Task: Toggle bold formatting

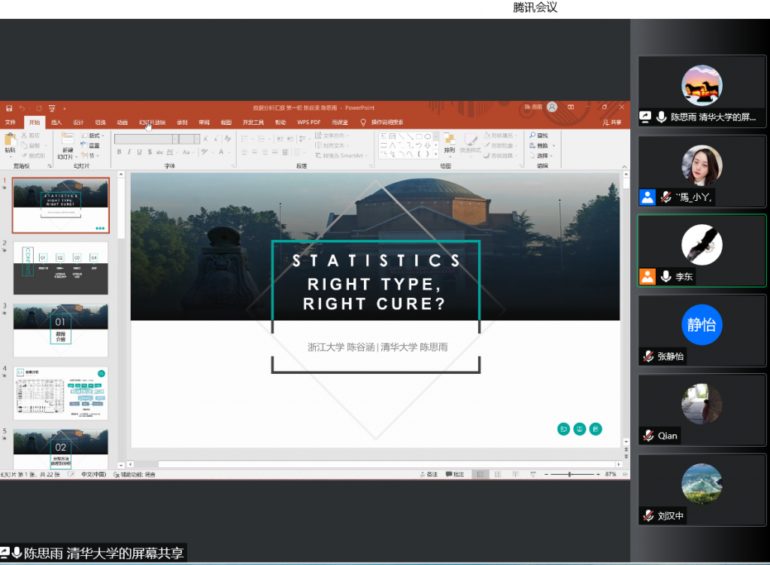Action: pos(119,152)
